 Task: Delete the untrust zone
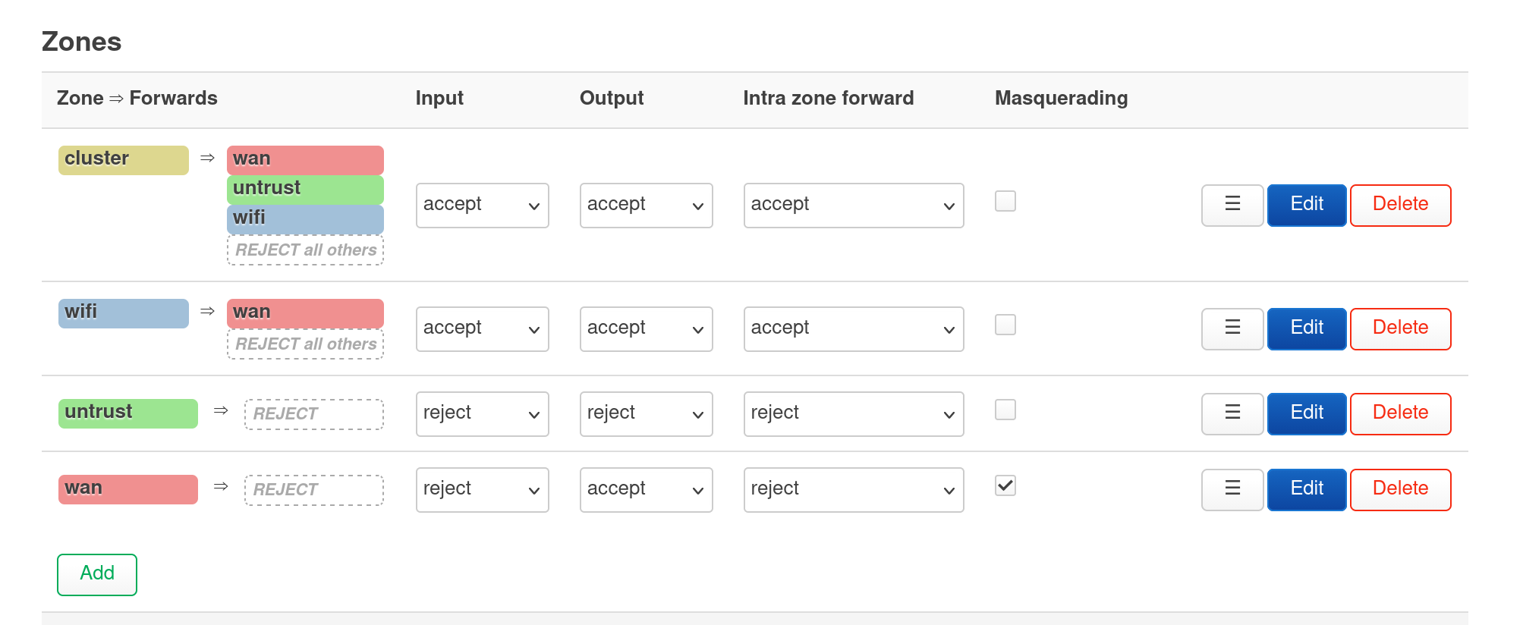[x=1400, y=413]
